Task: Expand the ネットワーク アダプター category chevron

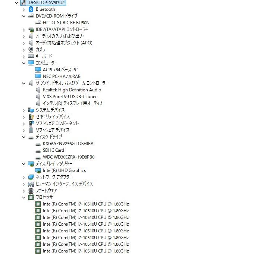Action: pyautogui.click(x=23, y=178)
